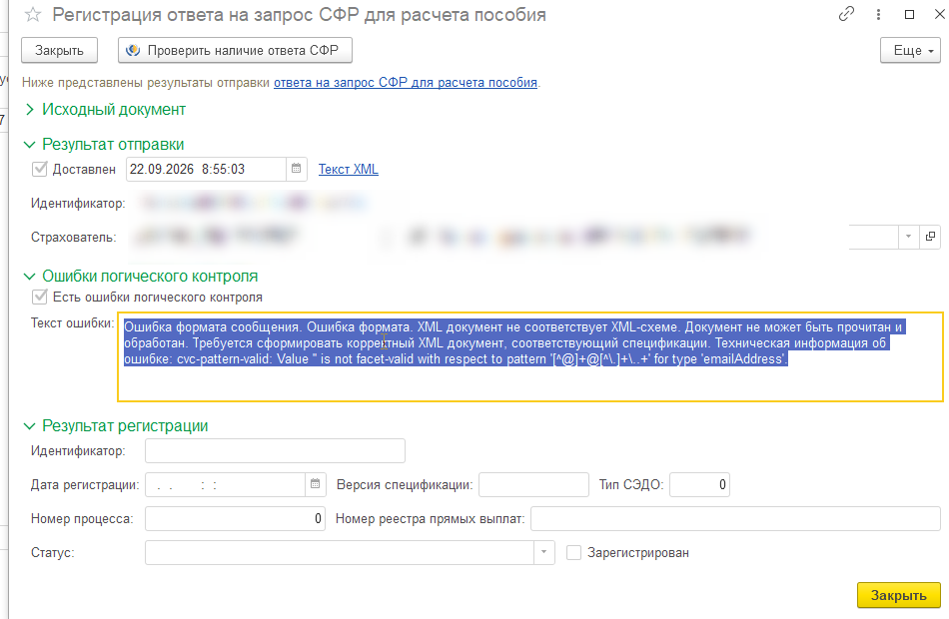949x619 pixels.
Task: Enable the Зарегистрирован checkbox
Action: (573, 552)
